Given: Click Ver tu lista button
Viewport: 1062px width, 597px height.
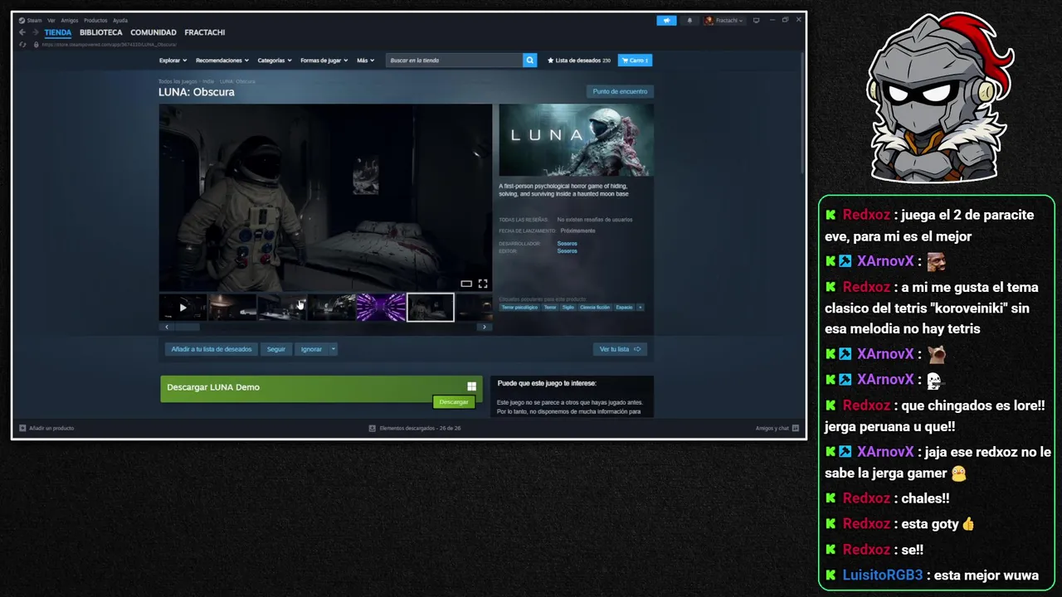Looking at the screenshot, I should coord(620,349).
